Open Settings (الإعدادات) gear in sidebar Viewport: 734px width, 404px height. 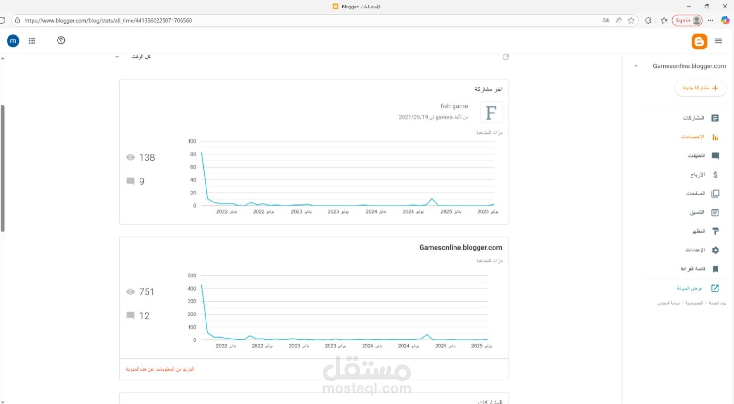(702, 250)
